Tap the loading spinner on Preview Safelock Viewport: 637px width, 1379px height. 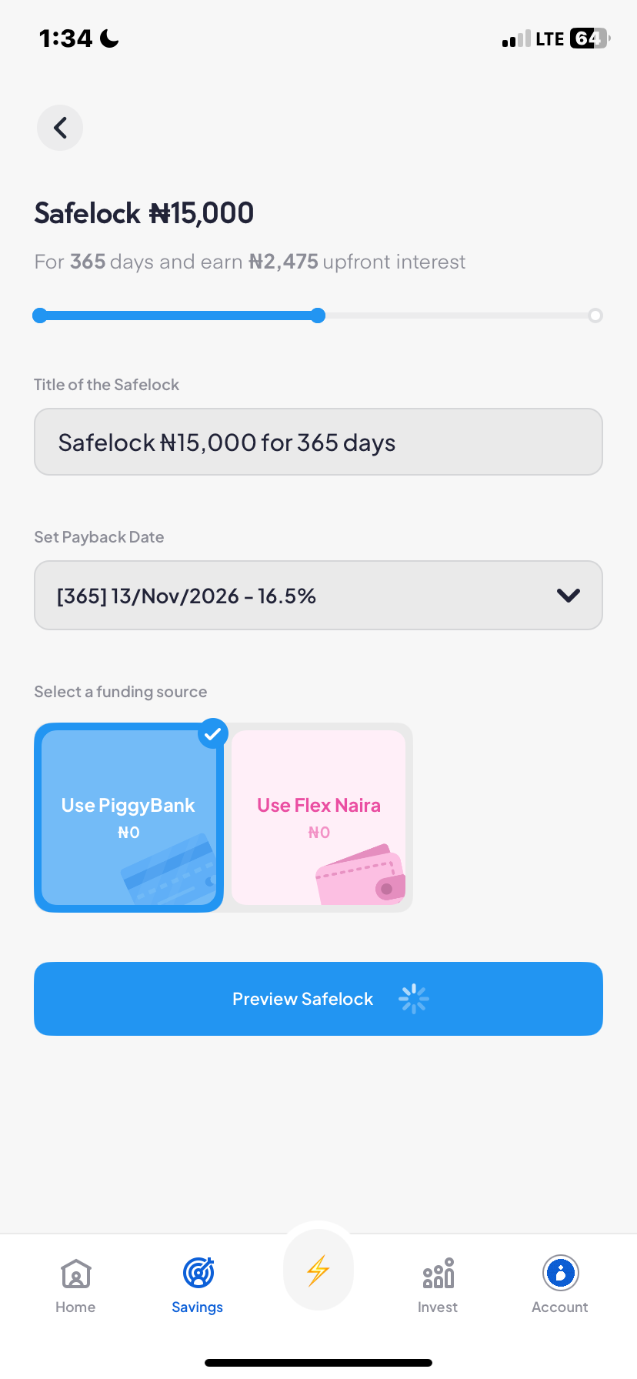(413, 998)
